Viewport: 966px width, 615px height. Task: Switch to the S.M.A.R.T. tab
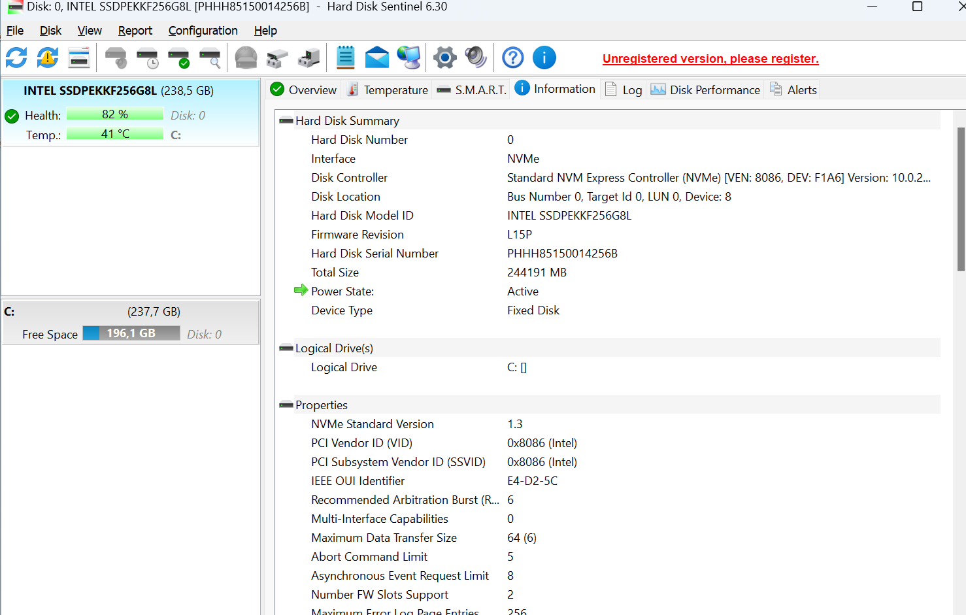tap(471, 89)
